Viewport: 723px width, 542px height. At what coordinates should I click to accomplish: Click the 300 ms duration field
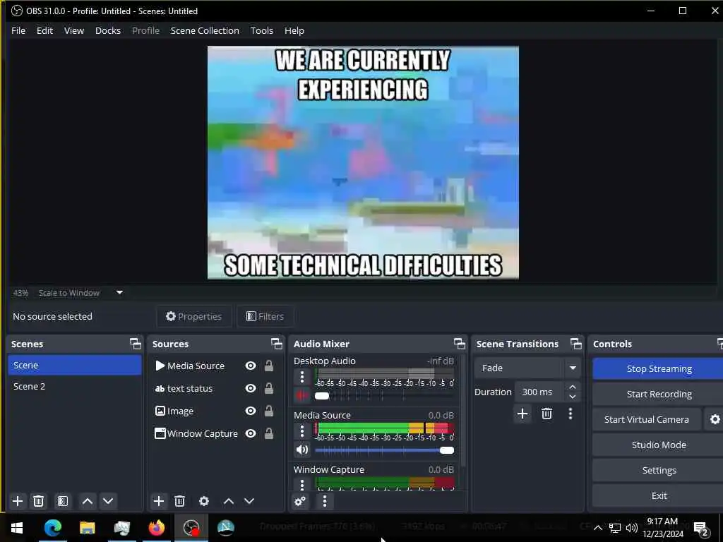540,392
